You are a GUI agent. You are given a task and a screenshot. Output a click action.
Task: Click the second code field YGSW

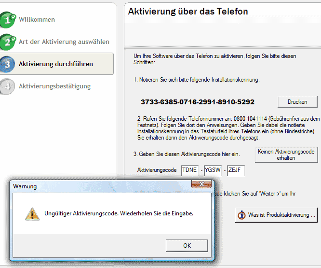pos(213,170)
